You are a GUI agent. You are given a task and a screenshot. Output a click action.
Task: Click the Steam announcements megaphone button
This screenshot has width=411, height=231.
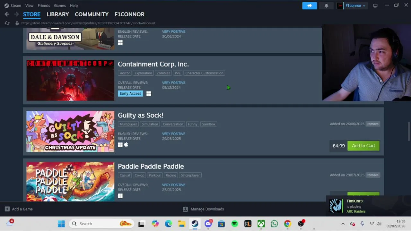310,5
